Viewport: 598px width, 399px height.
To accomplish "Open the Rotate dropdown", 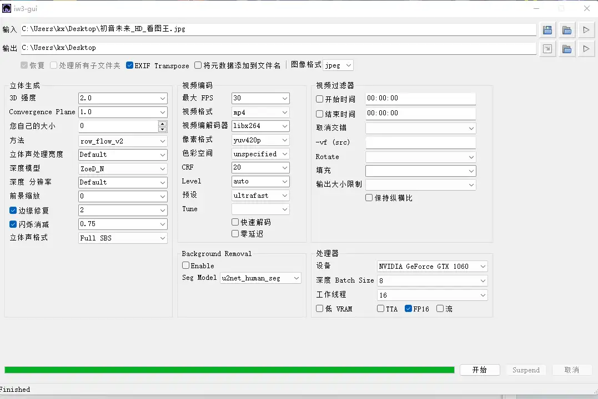I will point(421,157).
